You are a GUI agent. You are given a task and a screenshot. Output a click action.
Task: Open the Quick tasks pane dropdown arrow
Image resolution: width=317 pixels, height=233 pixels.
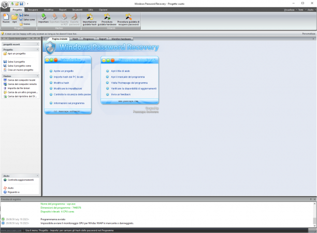31,38
